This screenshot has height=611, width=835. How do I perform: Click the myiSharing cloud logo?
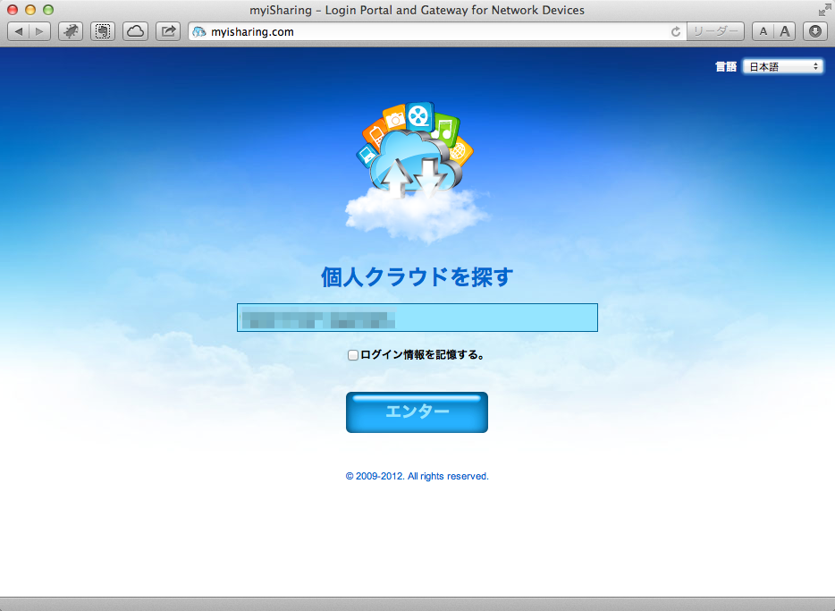(417, 172)
